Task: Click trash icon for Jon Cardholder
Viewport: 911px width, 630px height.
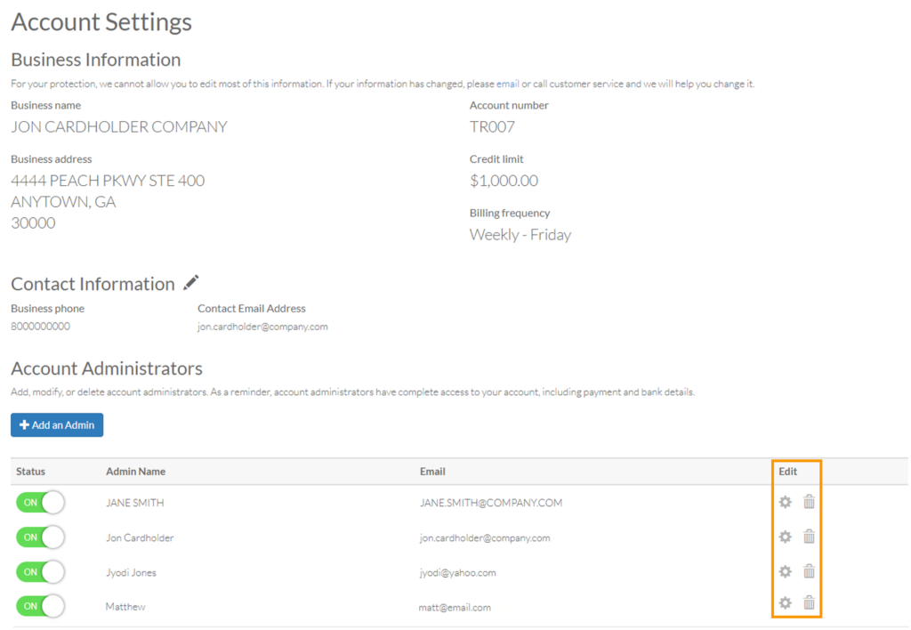Action: (809, 537)
